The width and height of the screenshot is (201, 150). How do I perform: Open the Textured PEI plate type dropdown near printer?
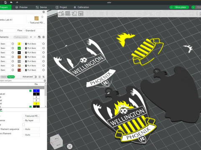pyautogui.click(x=36, y=22)
